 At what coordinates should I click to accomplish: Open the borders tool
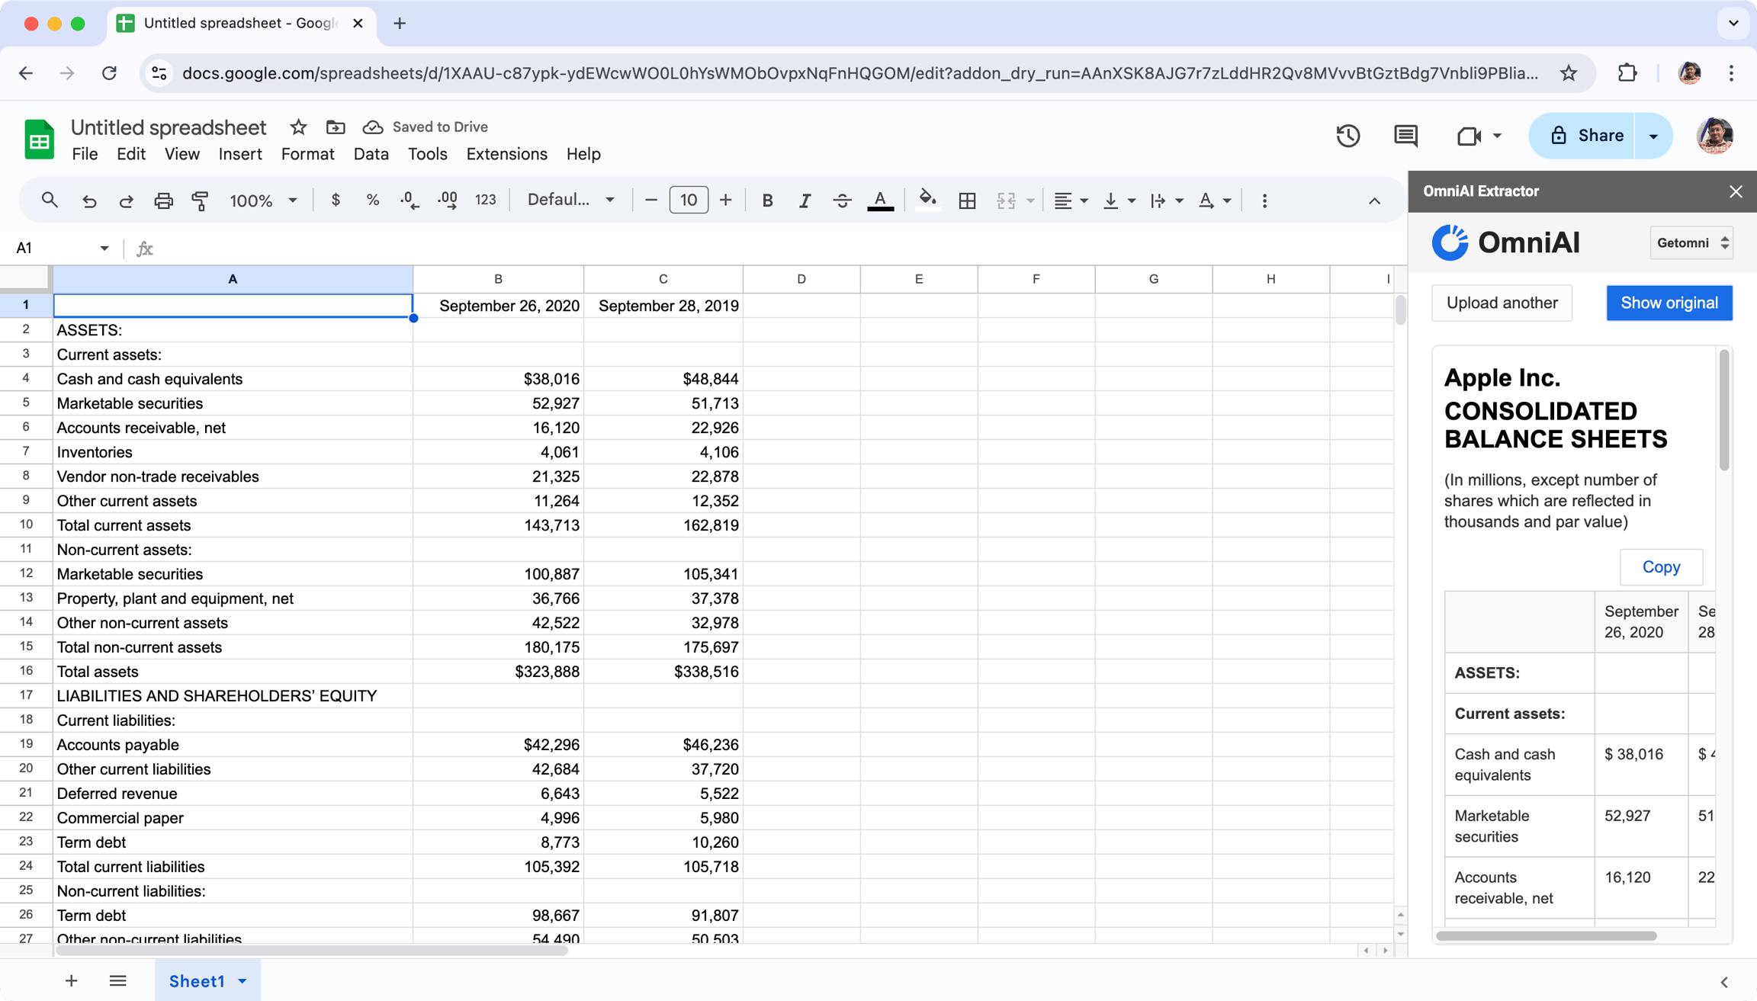pyautogui.click(x=967, y=200)
